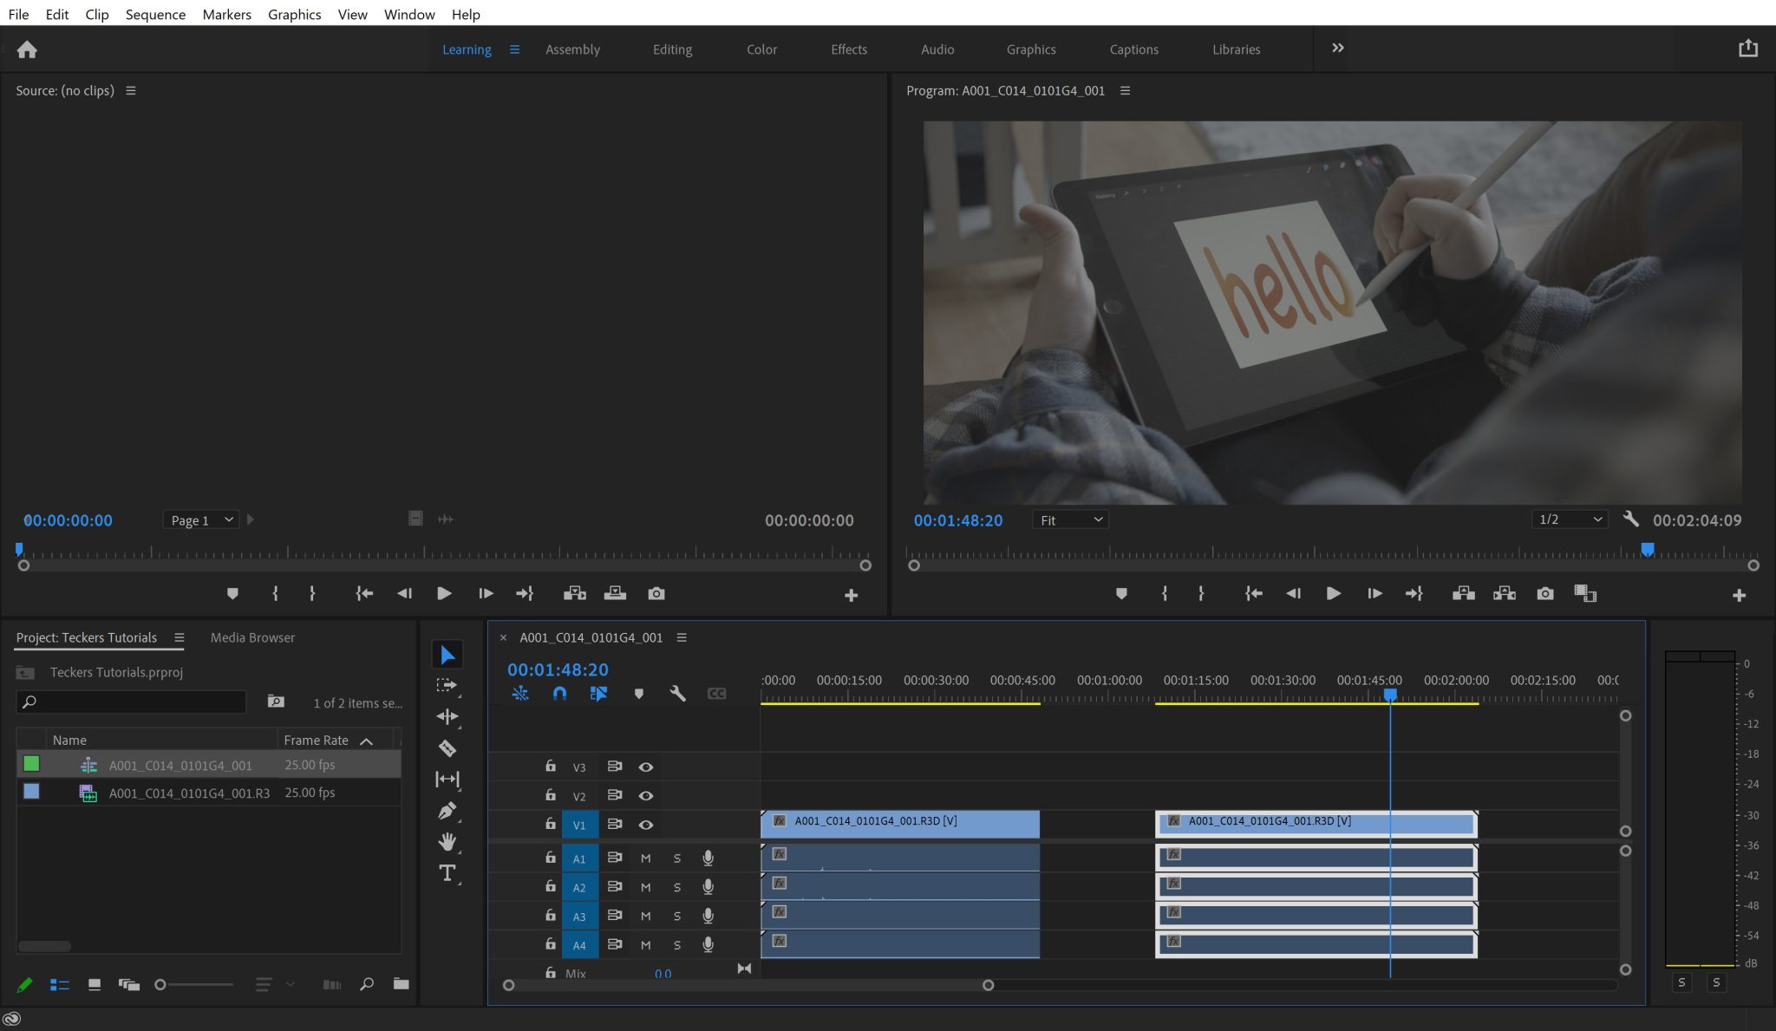1776x1031 pixels.
Task: Toggle snapping magnet in the timeline
Action: coord(560,694)
